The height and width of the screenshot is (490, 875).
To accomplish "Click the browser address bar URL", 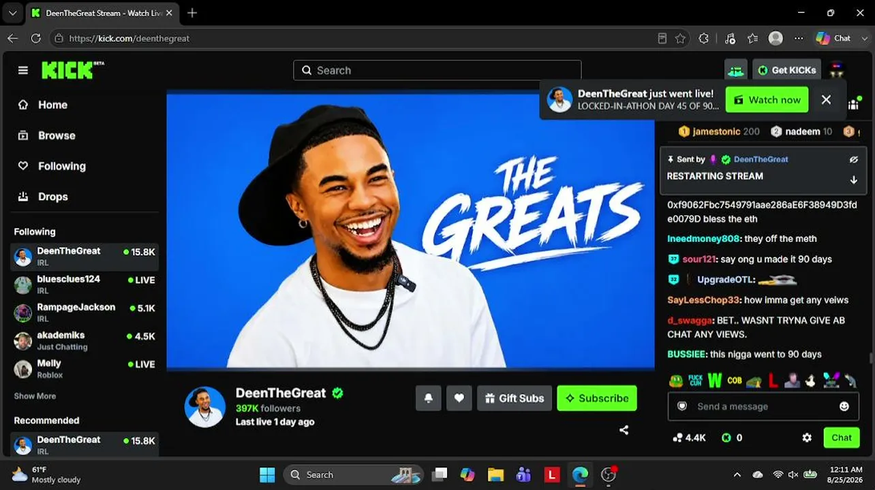I will tap(129, 39).
